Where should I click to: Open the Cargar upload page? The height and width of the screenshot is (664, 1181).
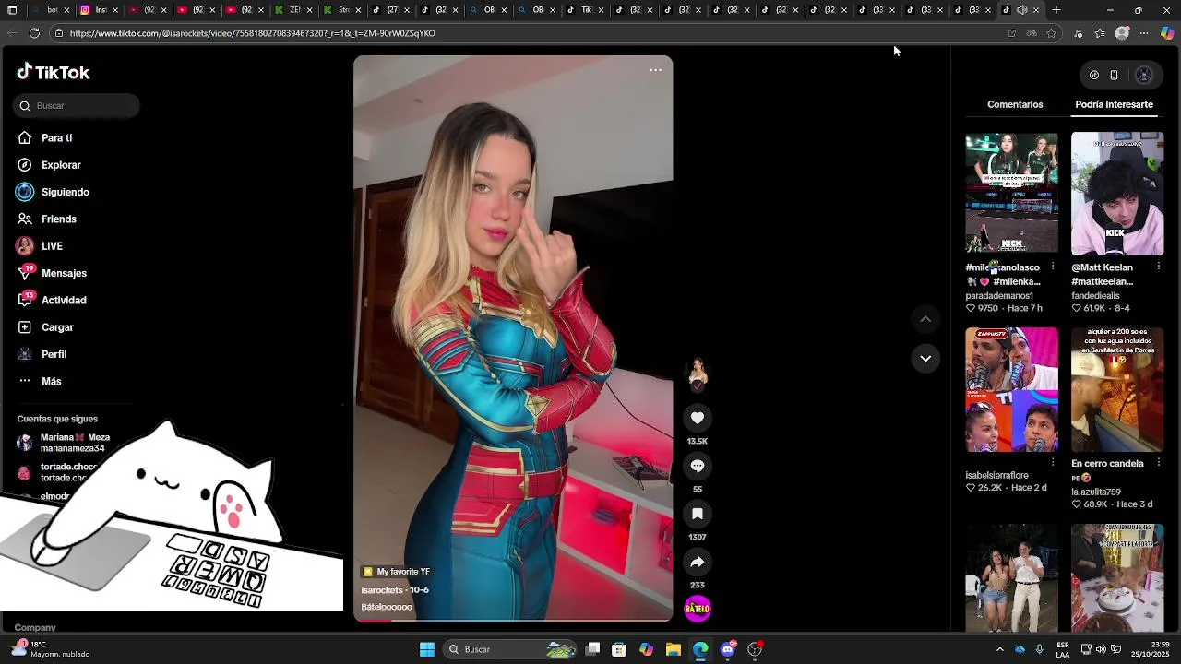pos(45,327)
